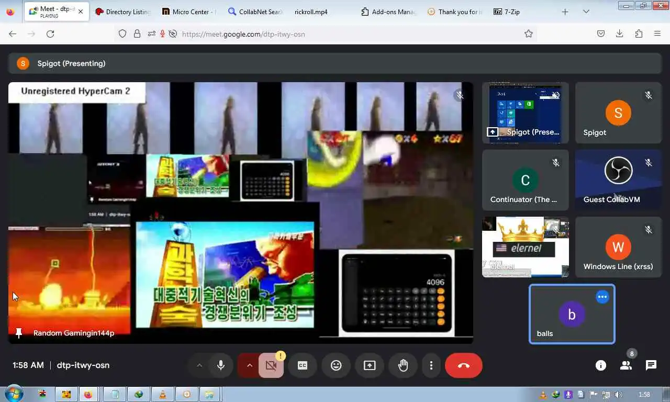Open meeting details info icon
Viewport: 670px width, 402px height.
point(601,365)
